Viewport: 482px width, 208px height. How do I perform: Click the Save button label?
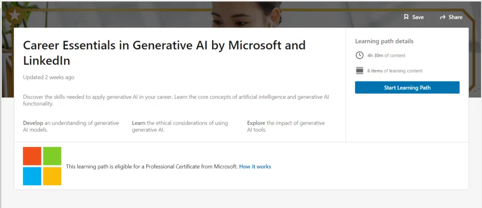[x=418, y=17]
